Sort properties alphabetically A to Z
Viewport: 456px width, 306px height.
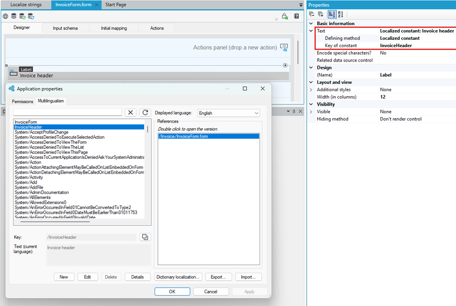tap(341, 14)
